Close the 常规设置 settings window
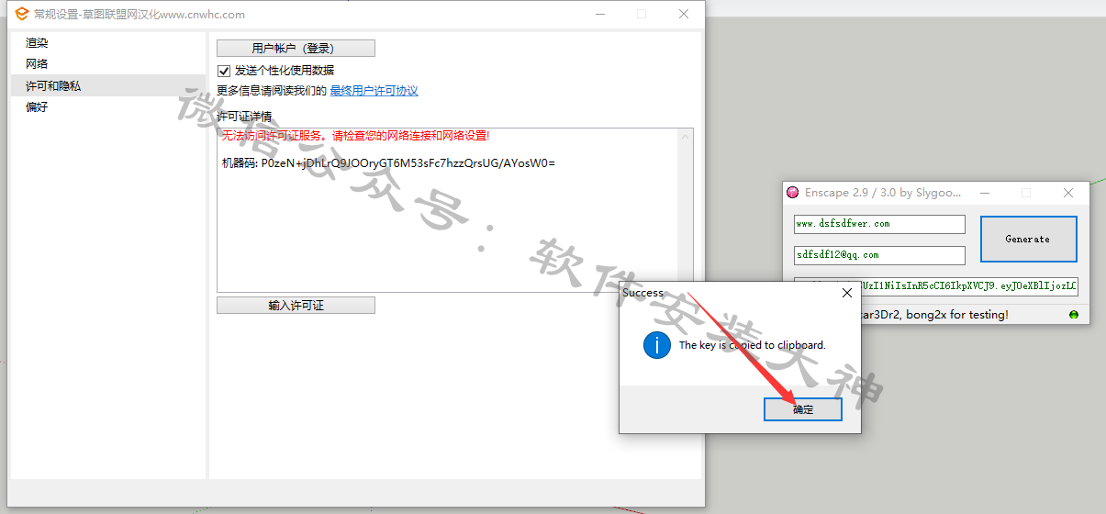 684,14
